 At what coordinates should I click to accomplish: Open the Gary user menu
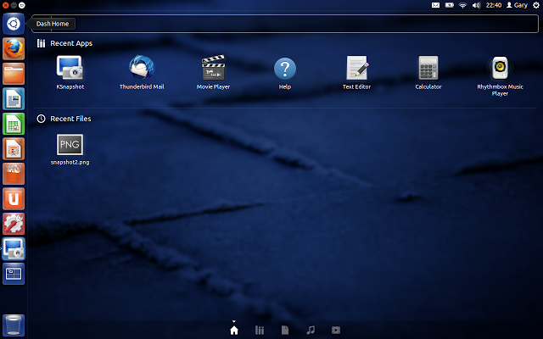517,5
